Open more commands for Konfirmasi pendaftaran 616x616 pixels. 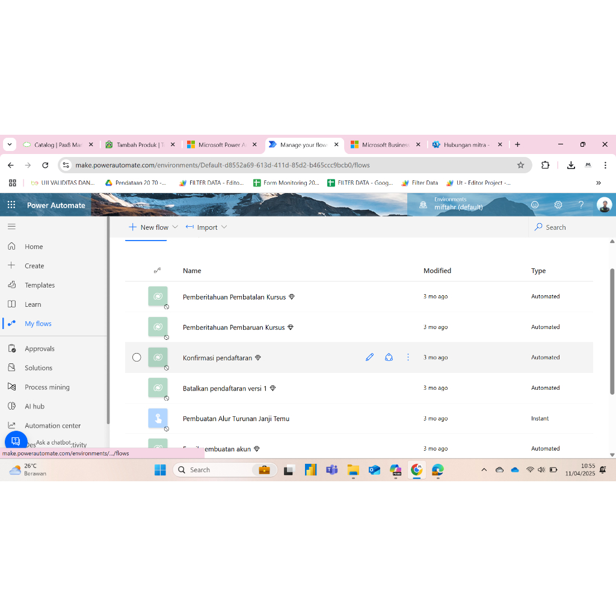(408, 357)
